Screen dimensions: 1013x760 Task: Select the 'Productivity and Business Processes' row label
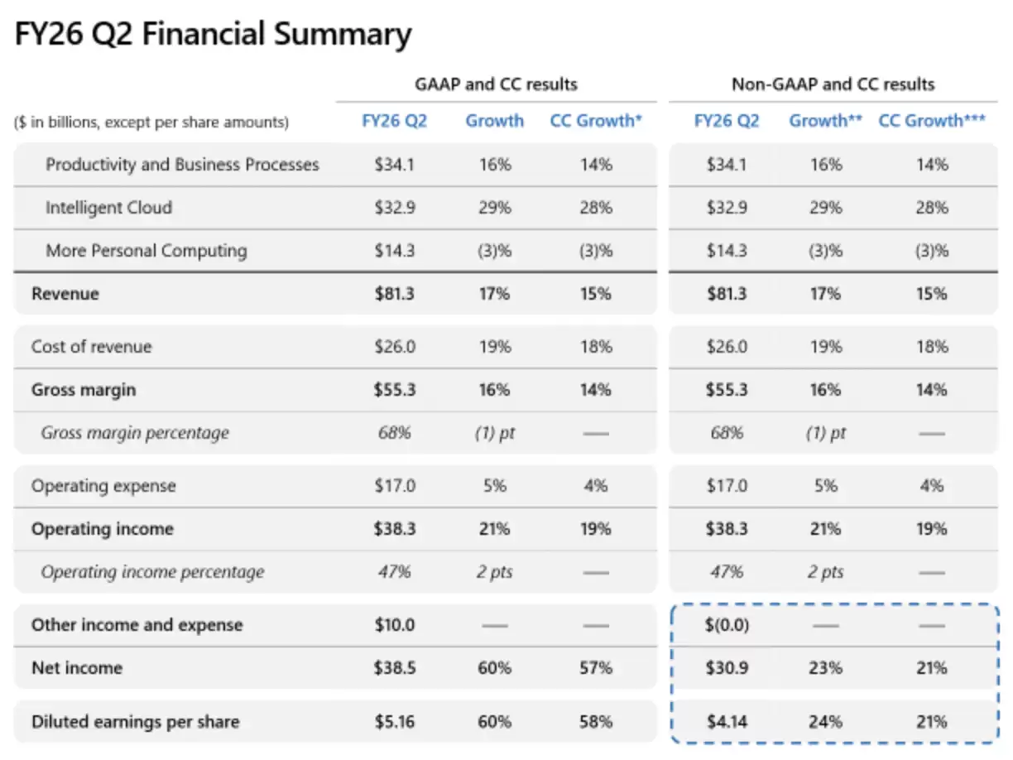[x=182, y=165]
